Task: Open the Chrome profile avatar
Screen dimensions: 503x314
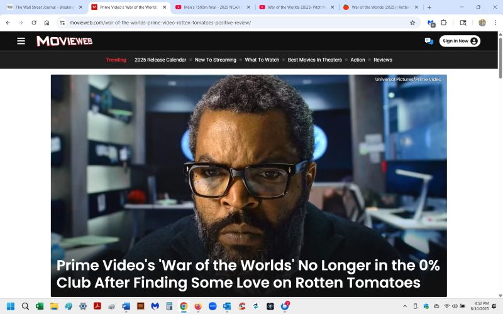Action: pos(482,23)
